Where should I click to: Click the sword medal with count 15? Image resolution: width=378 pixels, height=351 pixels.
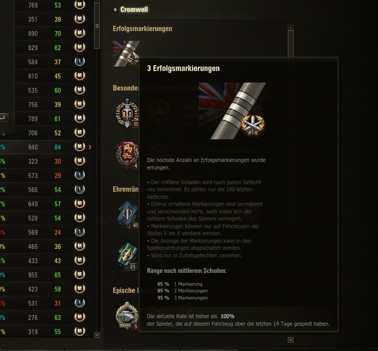point(127,113)
